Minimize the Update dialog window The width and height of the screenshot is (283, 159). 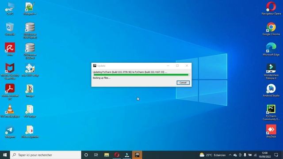point(168,66)
